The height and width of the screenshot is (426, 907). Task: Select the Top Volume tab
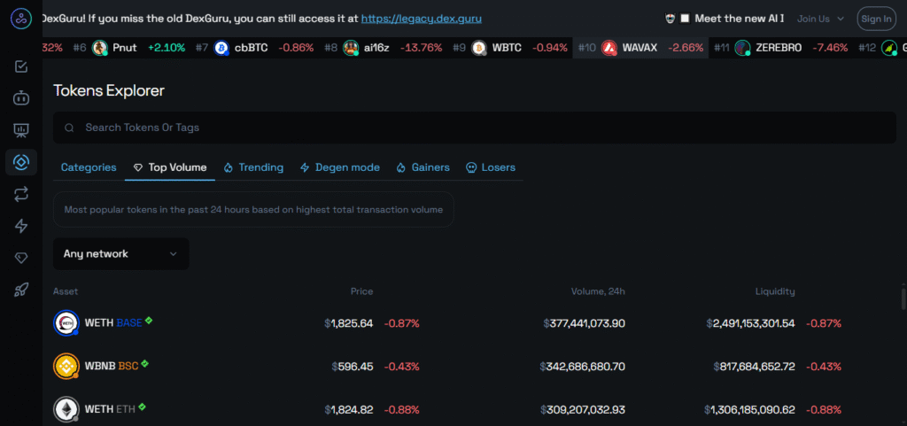169,167
